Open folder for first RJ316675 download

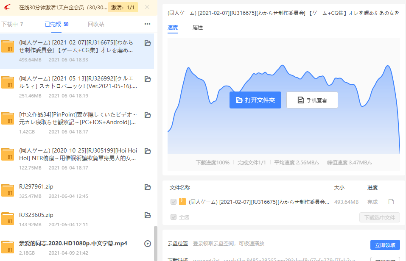[x=148, y=43]
